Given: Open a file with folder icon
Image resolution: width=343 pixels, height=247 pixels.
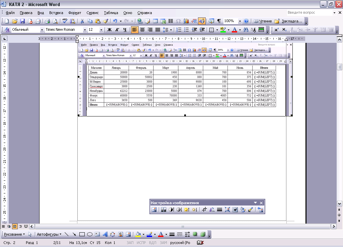Looking at the screenshot, I should point(15,21).
